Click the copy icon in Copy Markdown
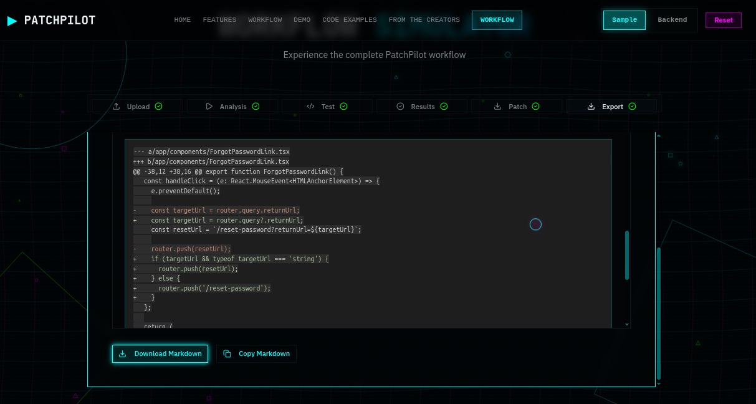 pyautogui.click(x=227, y=353)
